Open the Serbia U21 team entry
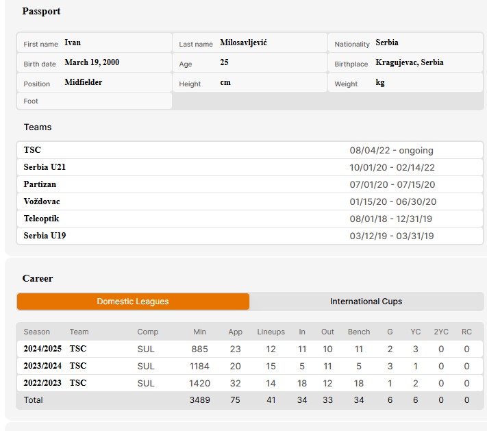 (x=250, y=167)
